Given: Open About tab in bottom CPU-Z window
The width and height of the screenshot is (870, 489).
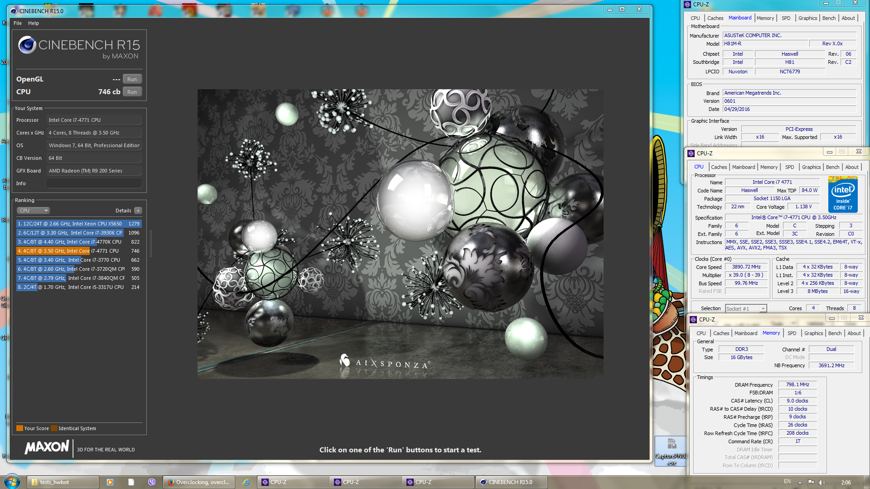Looking at the screenshot, I should (x=854, y=333).
